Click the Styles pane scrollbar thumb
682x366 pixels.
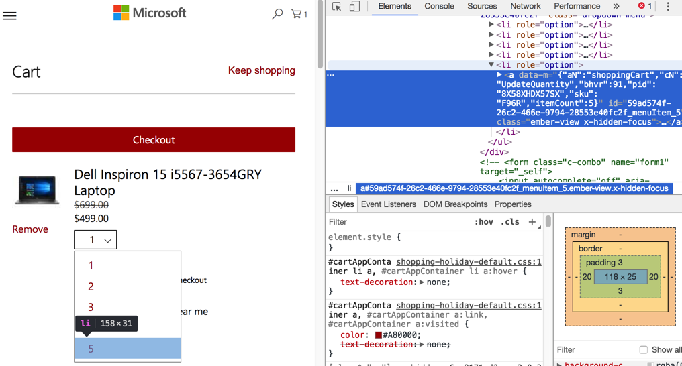[548, 221]
